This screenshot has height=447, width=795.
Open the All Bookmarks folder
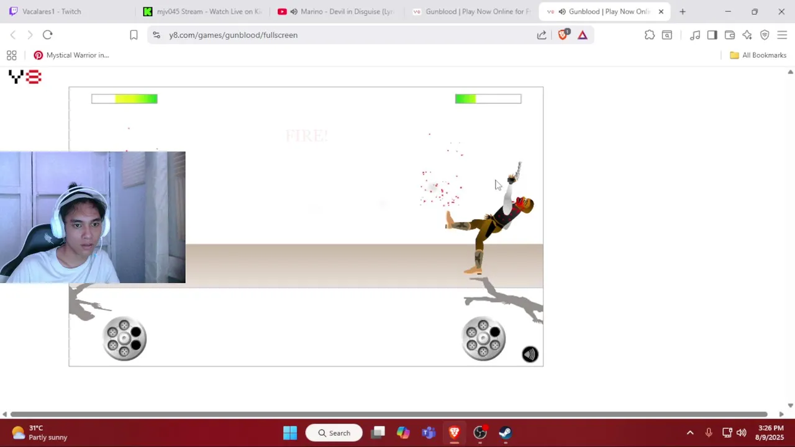pyautogui.click(x=758, y=55)
